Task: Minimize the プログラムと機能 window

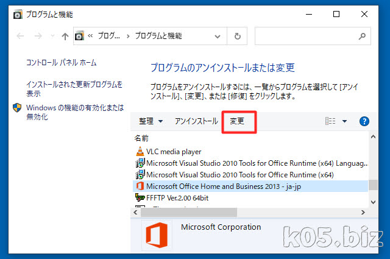Action: (x=309, y=14)
